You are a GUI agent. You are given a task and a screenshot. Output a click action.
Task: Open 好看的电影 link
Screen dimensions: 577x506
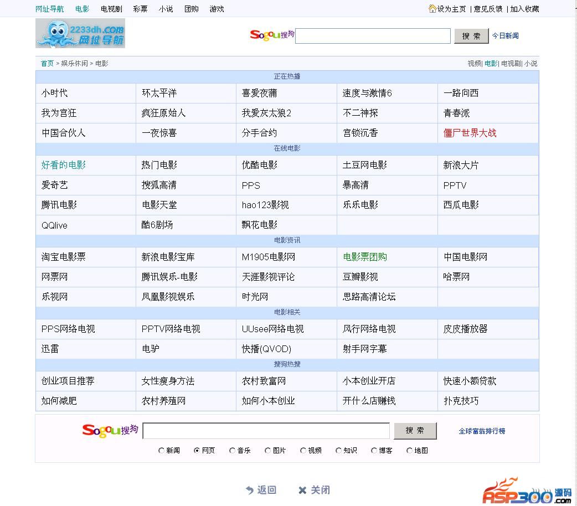pos(63,165)
